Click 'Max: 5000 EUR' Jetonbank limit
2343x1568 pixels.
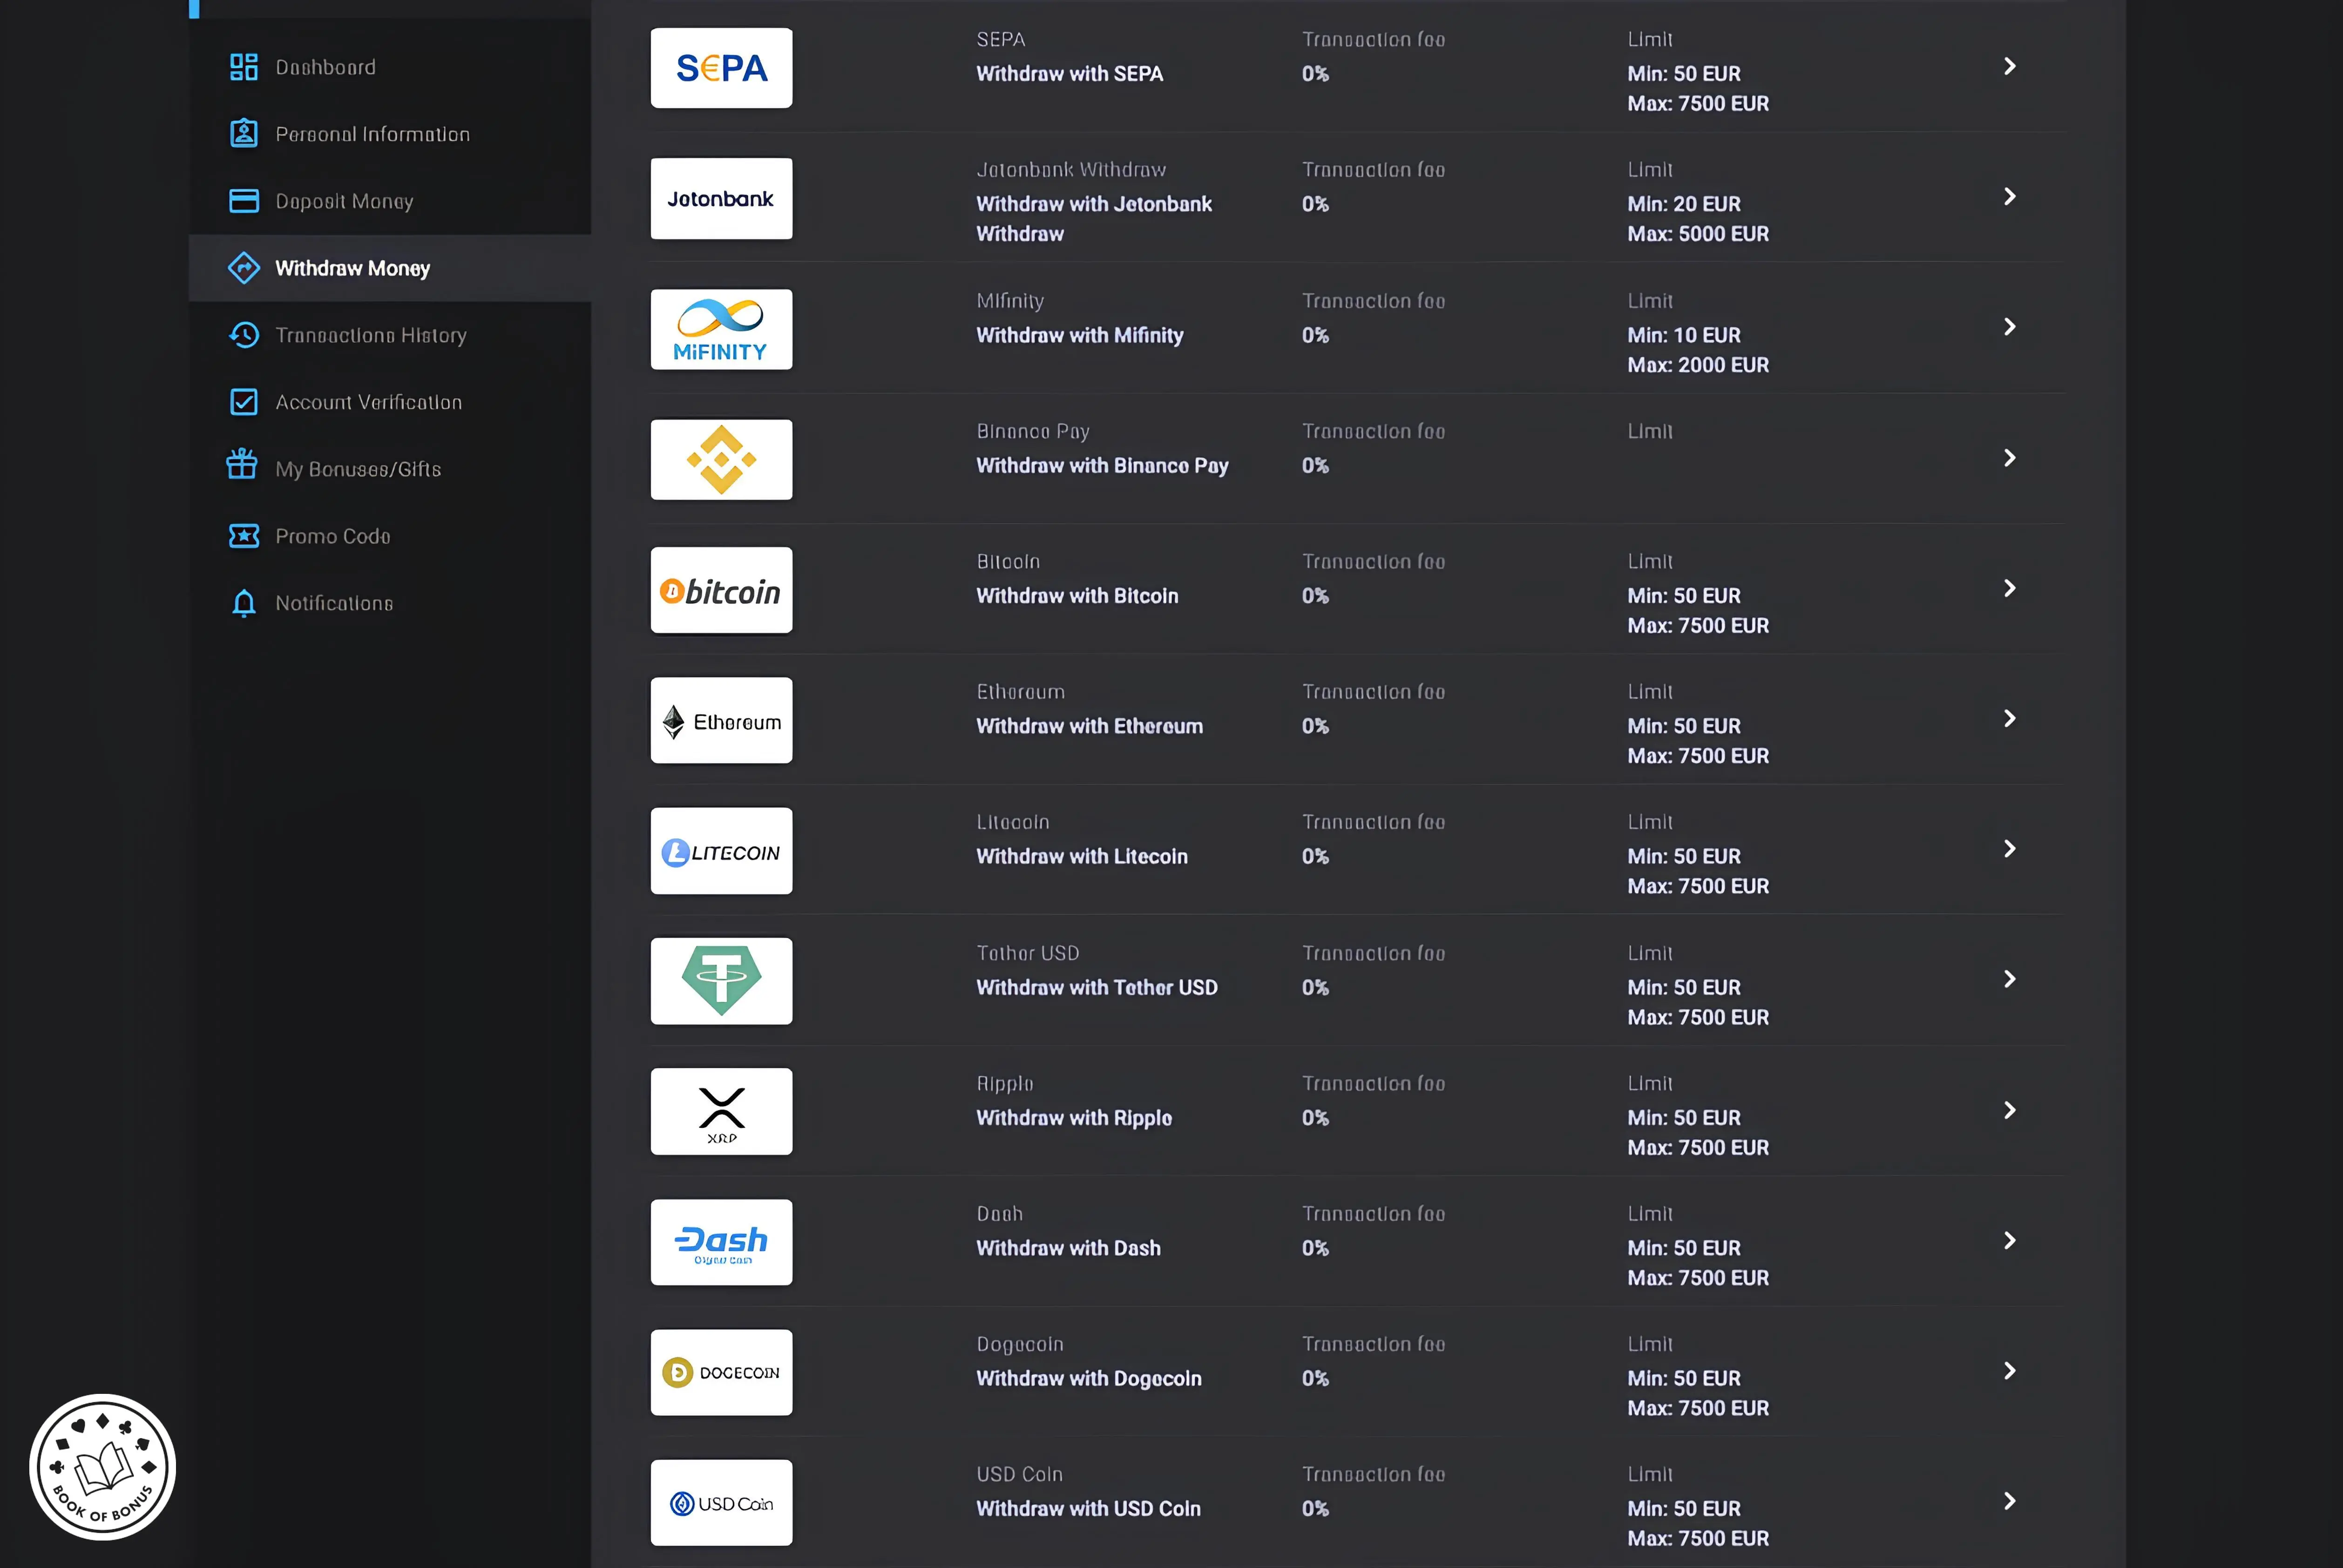1697,234
